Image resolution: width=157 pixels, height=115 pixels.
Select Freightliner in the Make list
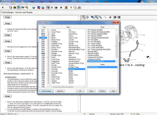coord(55,61)
